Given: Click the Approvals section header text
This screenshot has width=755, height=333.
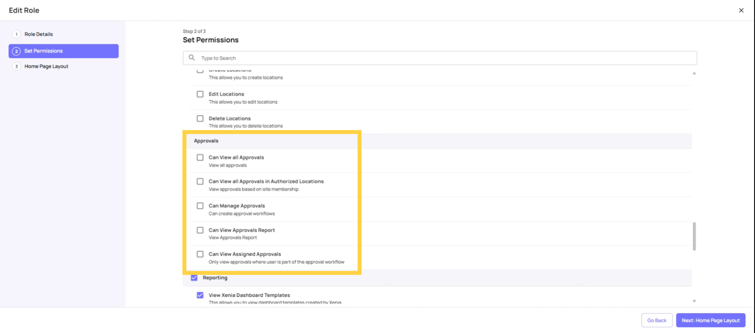Looking at the screenshot, I should [x=206, y=141].
